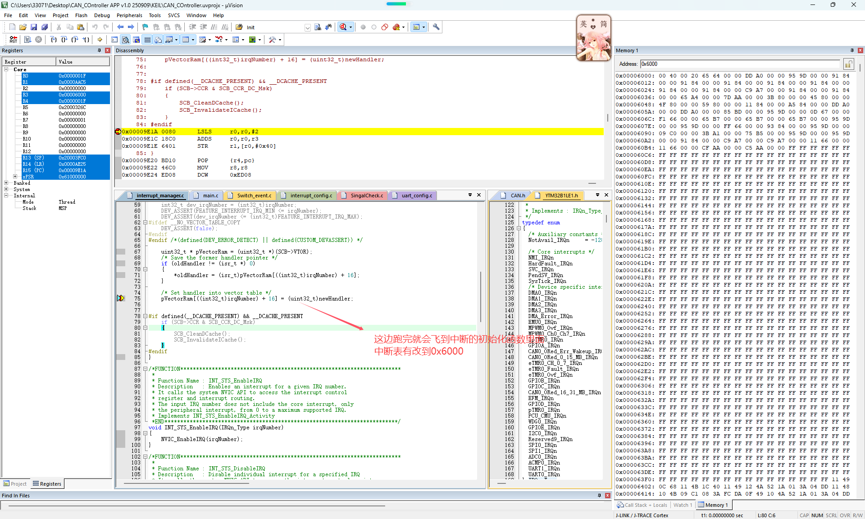
Task: Click the Run execution icon
Action: 27,40
